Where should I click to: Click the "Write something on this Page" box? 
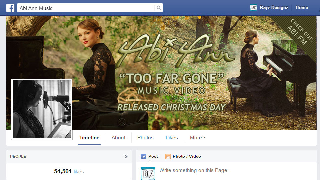coord(233,171)
